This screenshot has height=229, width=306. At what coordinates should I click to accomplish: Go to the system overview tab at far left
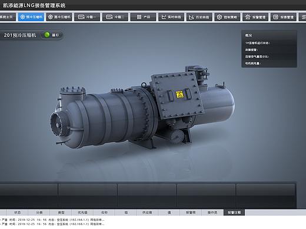8,17
